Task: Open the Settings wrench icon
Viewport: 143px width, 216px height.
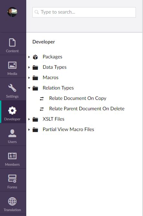Action: point(12,88)
